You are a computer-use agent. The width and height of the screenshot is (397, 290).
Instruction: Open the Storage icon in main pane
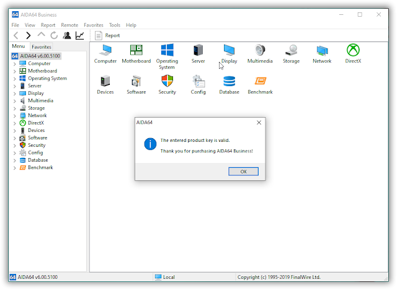tap(291, 50)
